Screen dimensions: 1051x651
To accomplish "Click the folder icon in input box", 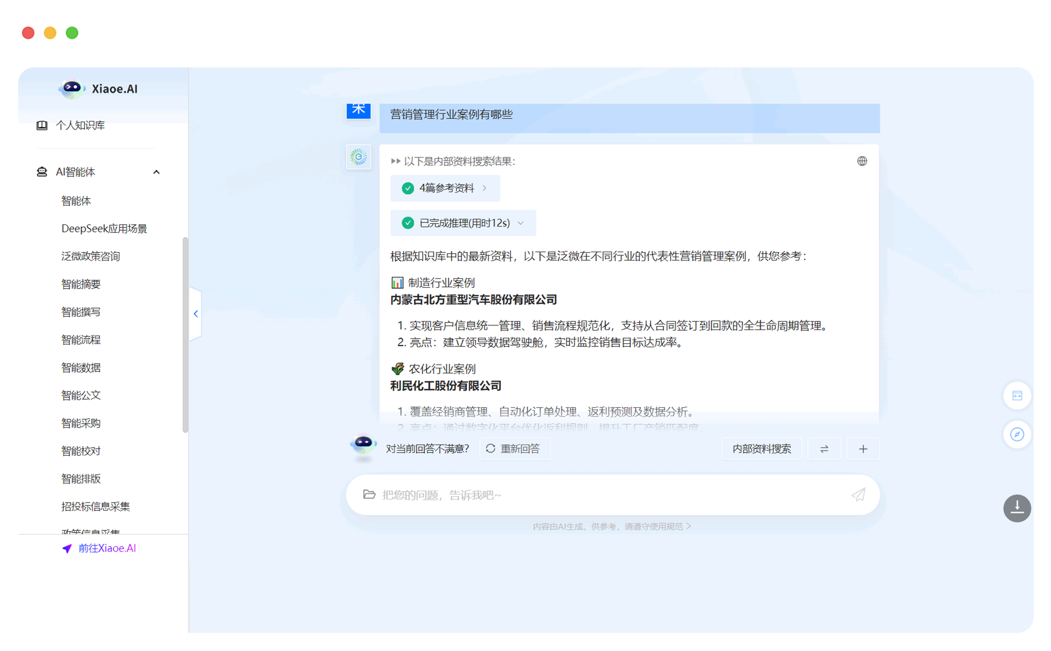I will pyautogui.click(x=369, y=494).
